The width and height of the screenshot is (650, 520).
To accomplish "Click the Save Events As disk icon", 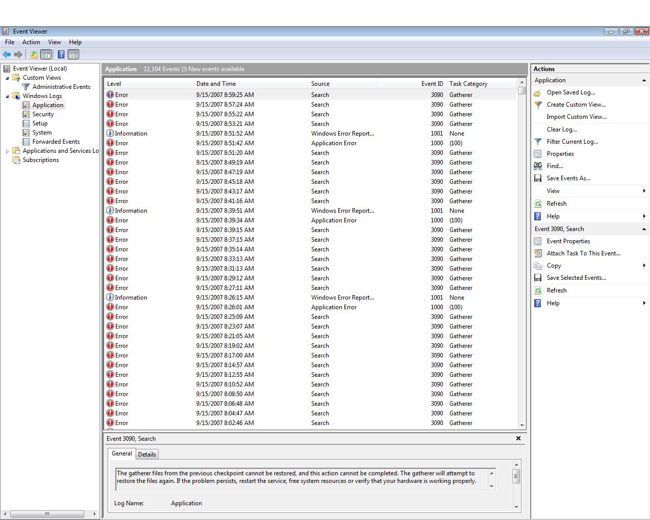I will click(538, 178).
